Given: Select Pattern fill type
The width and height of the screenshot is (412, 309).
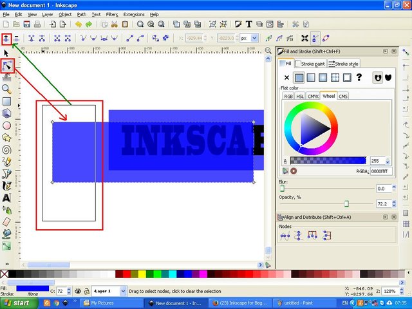Looking at the screenshot, I should click(x=335, y=78).
